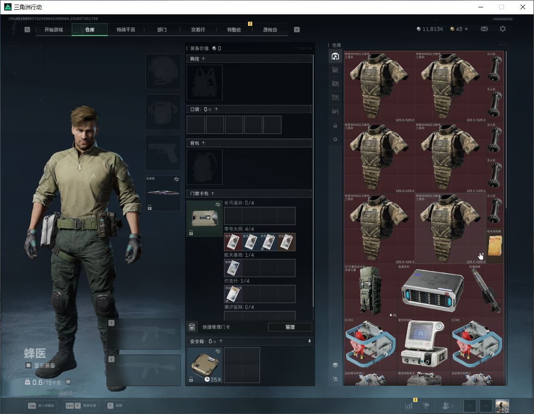Open help tooltip for 背包
Viewport: 534px width, 414px height.
click(203, 143)
